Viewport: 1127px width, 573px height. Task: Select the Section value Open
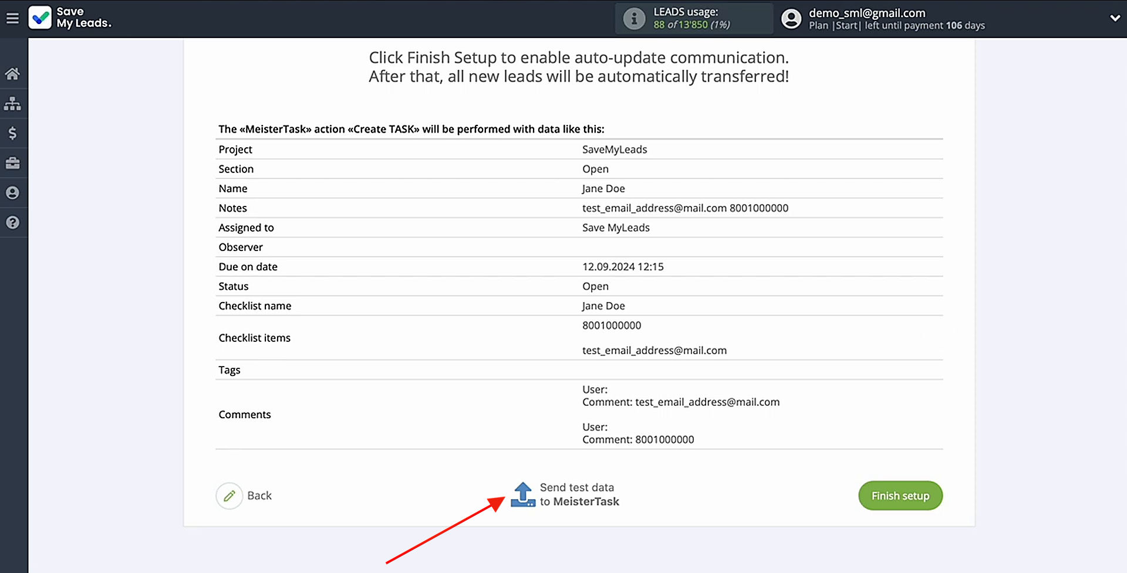(x=595, y=169)
